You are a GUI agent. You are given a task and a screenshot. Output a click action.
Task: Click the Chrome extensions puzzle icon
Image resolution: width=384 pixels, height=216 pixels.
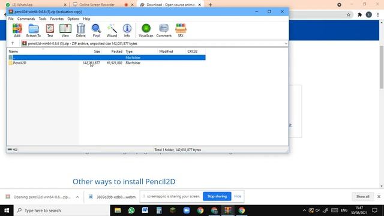(359, 14)
